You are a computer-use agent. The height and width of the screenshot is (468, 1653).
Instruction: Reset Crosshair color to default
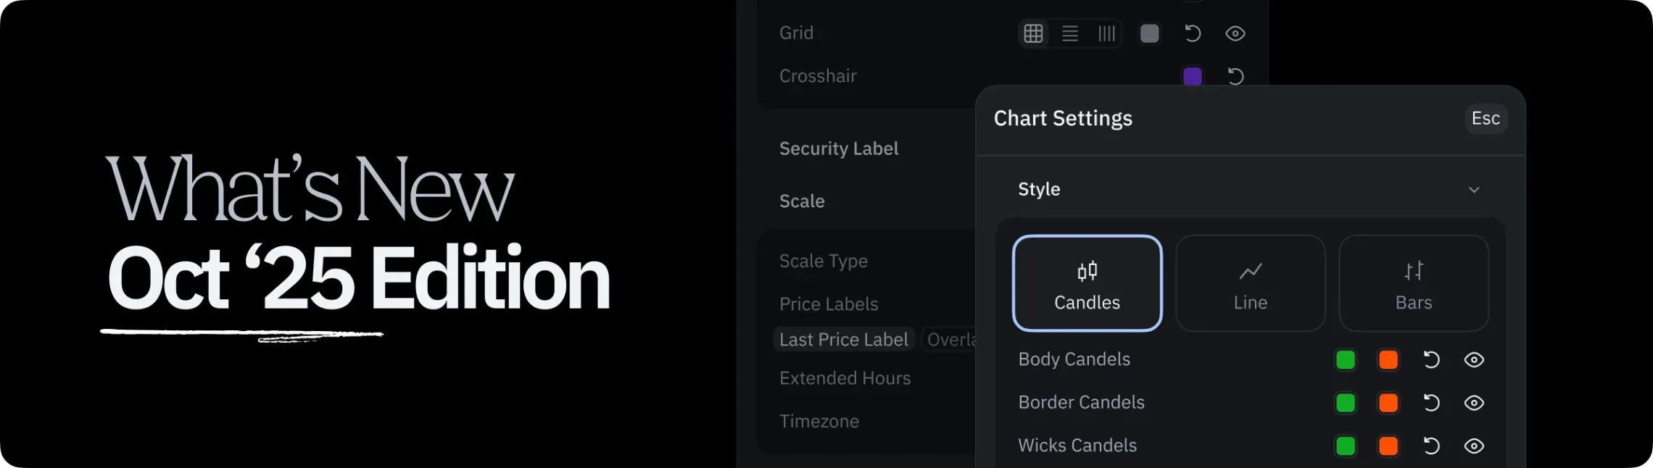1235,76
